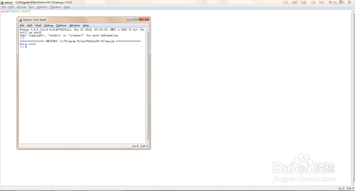Screen dimensions: 355x191
Task: Open Help menu in Python Shell window
Action: [86, 25]
